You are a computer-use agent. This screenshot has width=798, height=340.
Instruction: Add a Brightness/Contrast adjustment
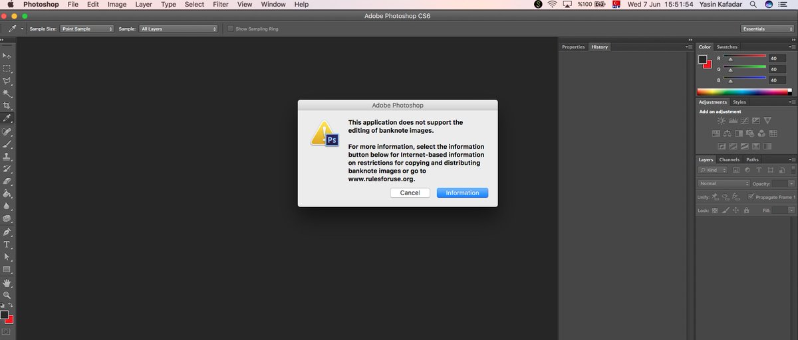722,121
